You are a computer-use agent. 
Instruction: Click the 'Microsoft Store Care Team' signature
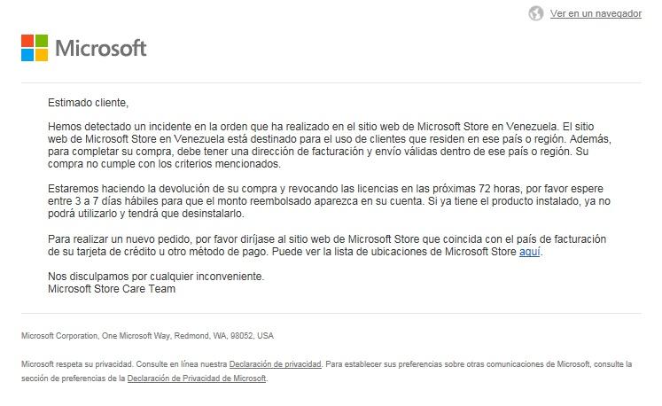point(111,289)
